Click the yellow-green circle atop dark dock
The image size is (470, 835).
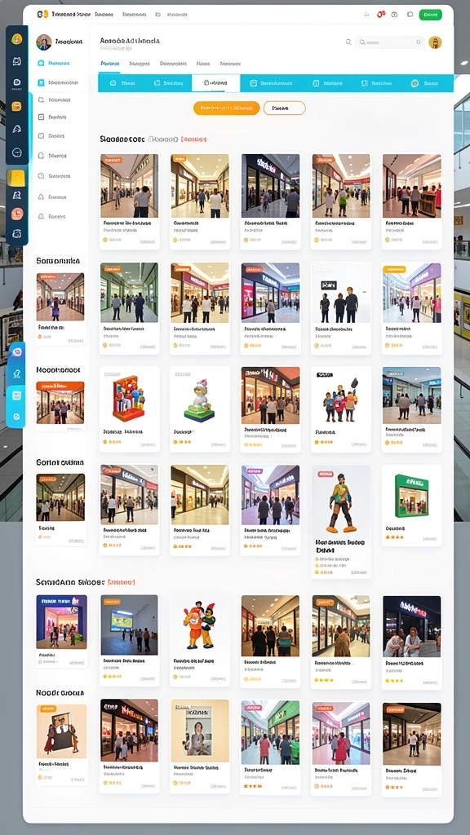[x=17, y=39]
